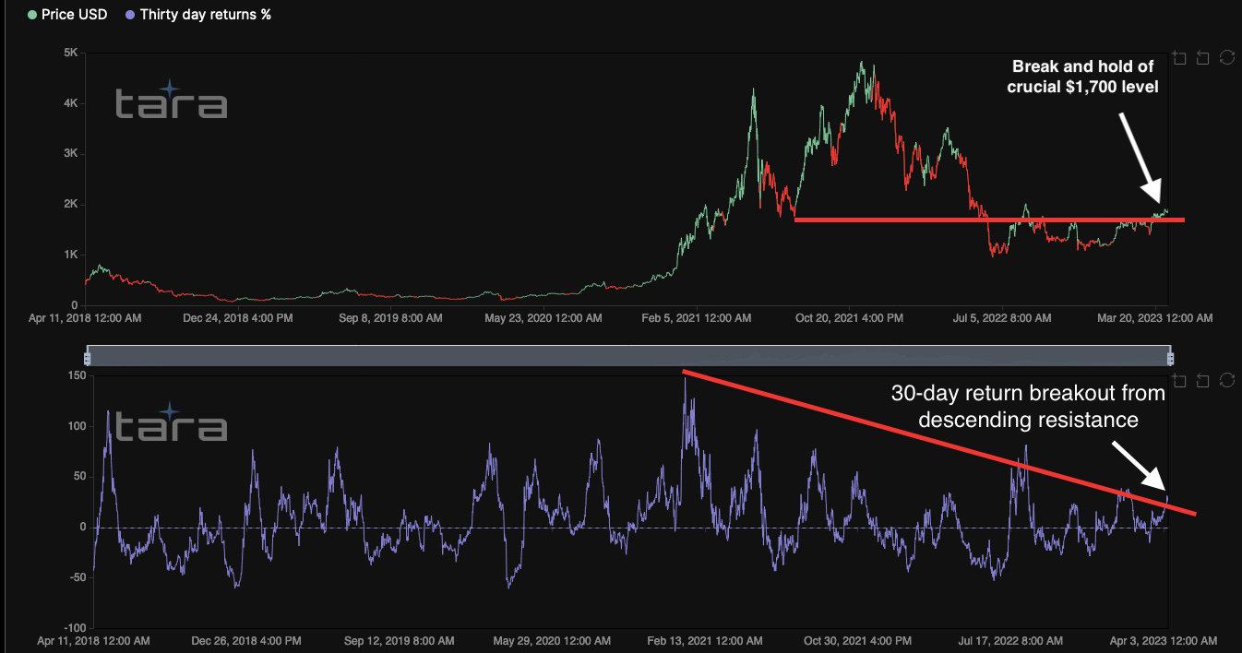This screenshot has width=1242, height=653.
Task: Select the price peak near Oct 20, 2021
Action: pos(862,64)
